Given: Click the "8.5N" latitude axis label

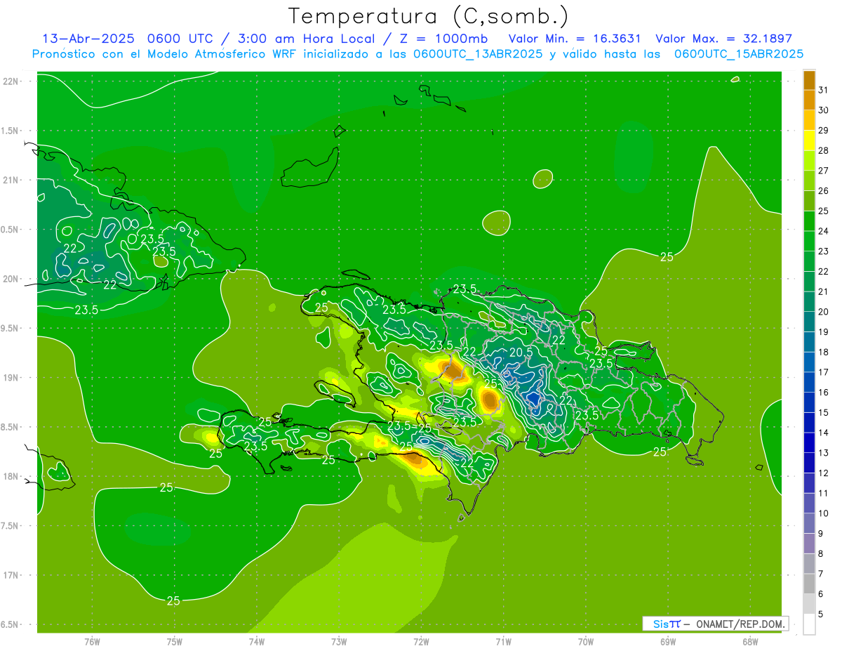Looking at the screenshot, I should click(11, 427).
